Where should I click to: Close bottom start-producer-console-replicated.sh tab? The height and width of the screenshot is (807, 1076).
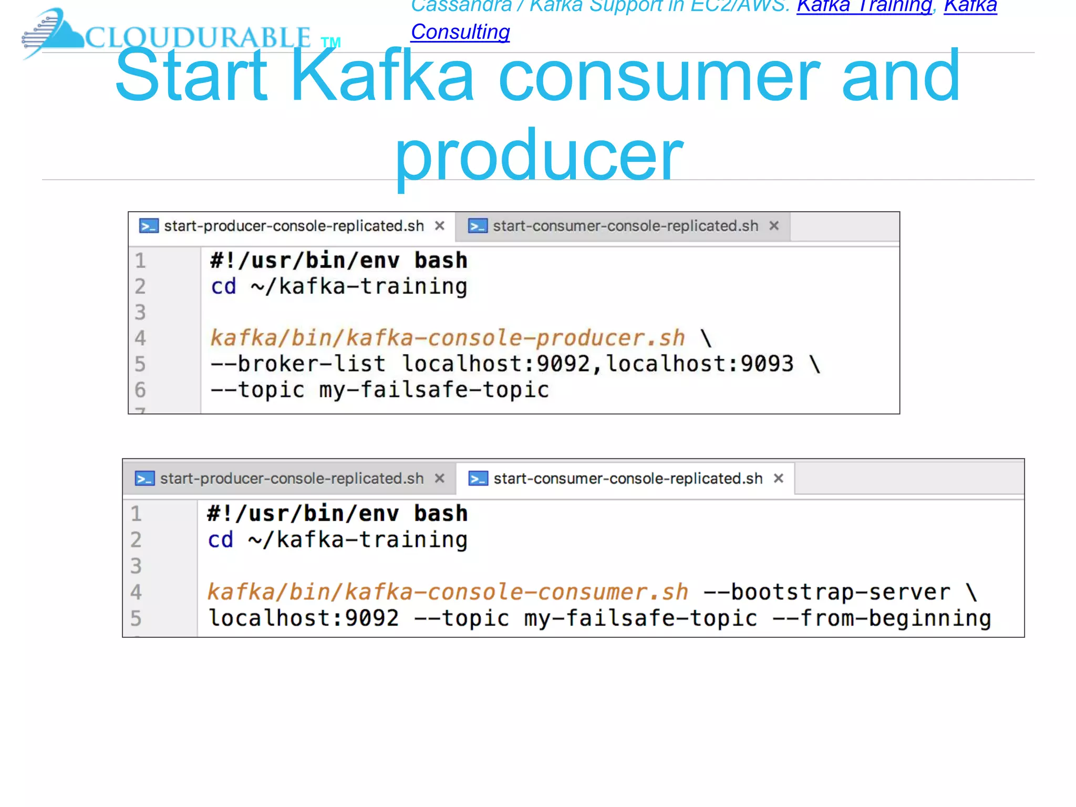coord(440,479)
